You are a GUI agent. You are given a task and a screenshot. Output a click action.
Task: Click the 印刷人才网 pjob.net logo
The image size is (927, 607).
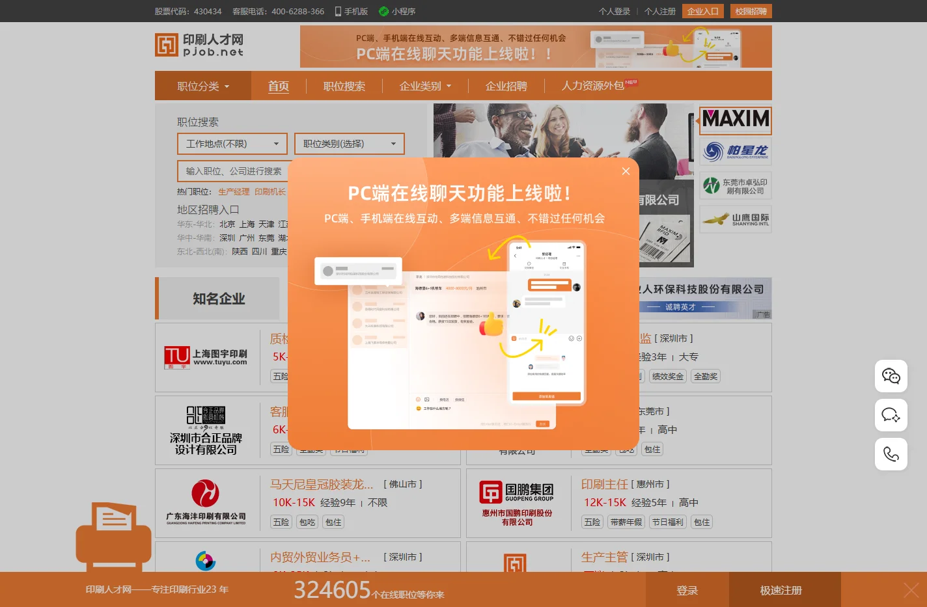199,45
